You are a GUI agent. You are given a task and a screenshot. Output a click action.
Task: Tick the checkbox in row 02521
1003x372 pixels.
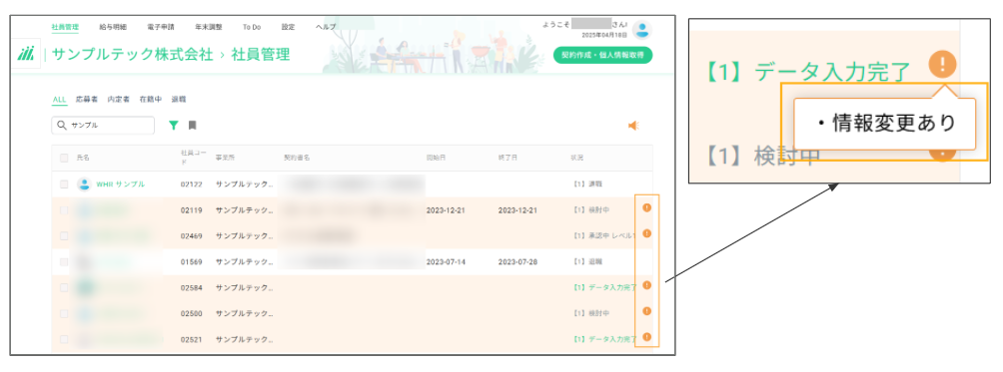click(x=64, y=339)
